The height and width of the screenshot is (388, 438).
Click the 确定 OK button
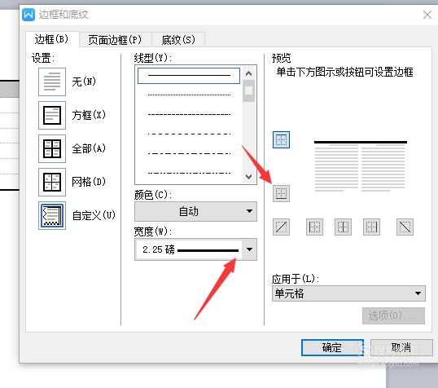[332, 347]
